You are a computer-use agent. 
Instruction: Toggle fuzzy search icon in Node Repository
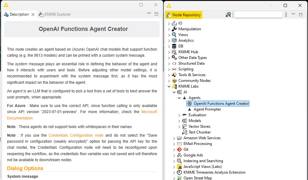(x=228, y=15)
